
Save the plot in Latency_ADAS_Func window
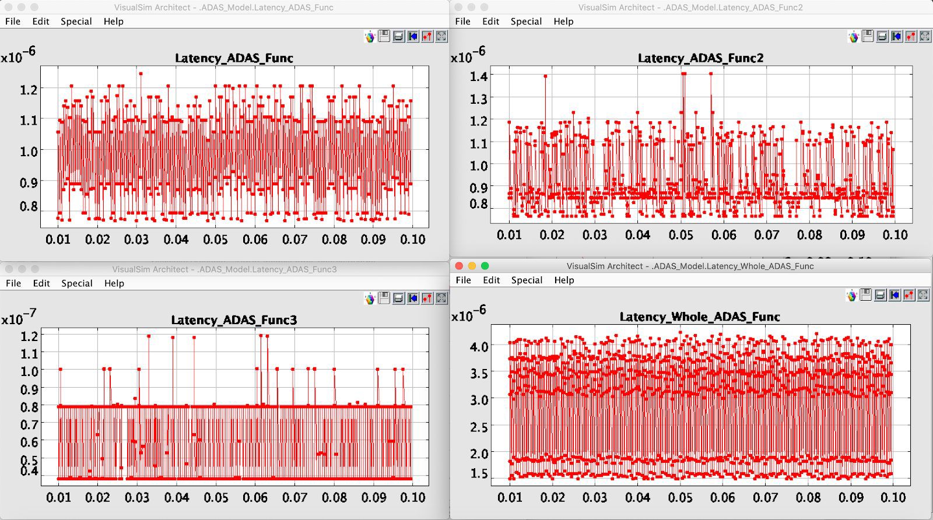(384, 36)
